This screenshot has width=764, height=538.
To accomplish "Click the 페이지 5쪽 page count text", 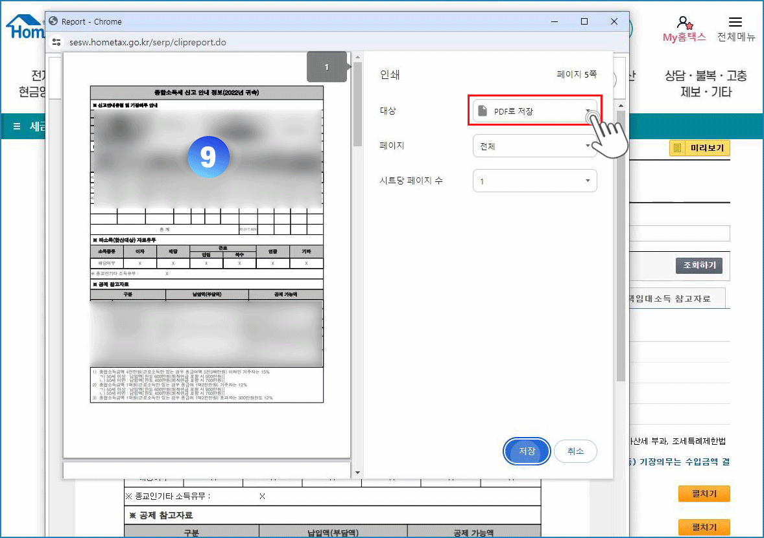I will pyautogui.click(x=577, y=74).
